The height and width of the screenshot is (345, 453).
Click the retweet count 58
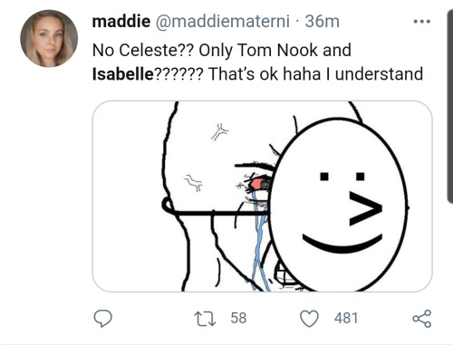coord(238,318)
